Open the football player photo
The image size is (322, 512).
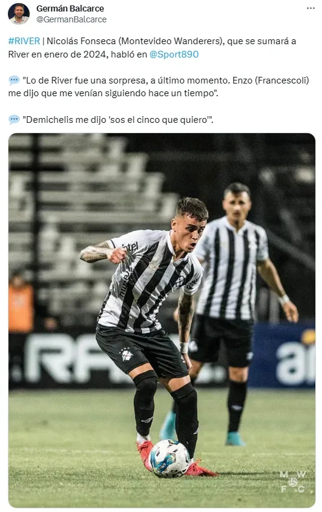coord(162,320)
